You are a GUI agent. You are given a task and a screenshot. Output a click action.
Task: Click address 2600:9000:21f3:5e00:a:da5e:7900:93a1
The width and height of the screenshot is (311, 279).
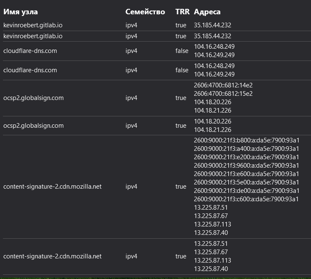click(x=246, y=182)
